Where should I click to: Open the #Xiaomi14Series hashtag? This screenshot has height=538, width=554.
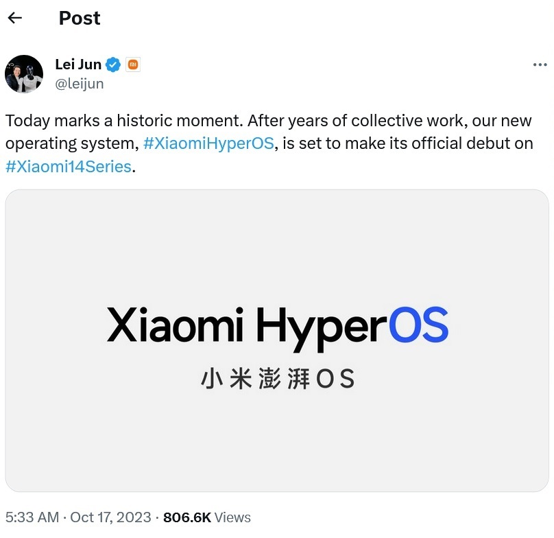pyautogui.click(x=68, y=167)
